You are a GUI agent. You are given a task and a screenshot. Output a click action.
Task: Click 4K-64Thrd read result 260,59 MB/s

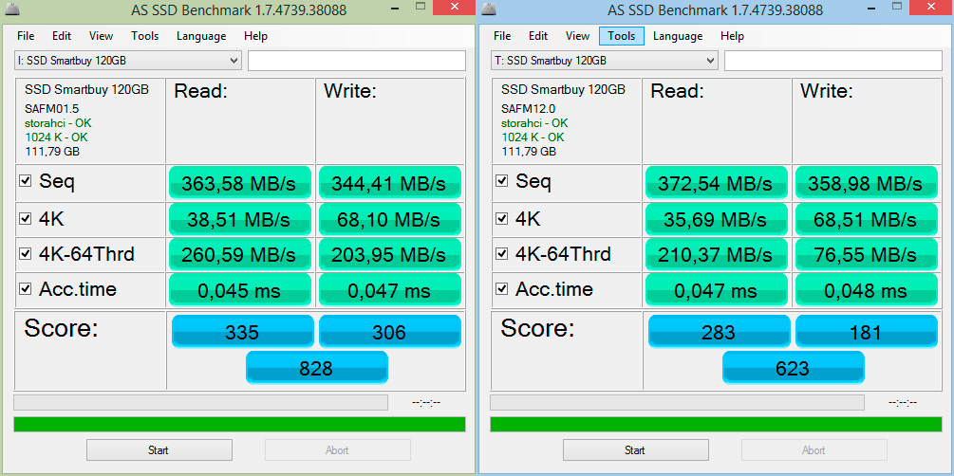[x=240, y=255]
